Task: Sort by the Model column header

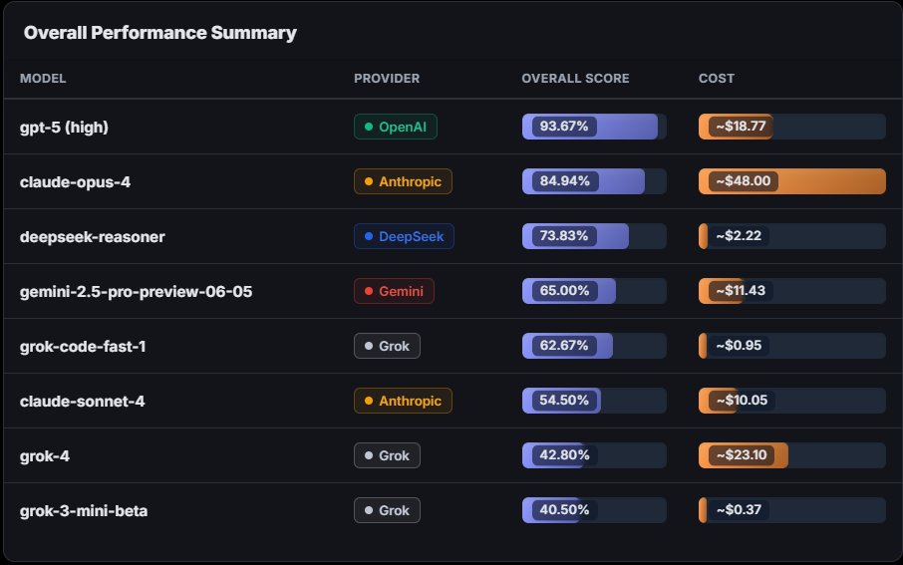Action: 43,79
